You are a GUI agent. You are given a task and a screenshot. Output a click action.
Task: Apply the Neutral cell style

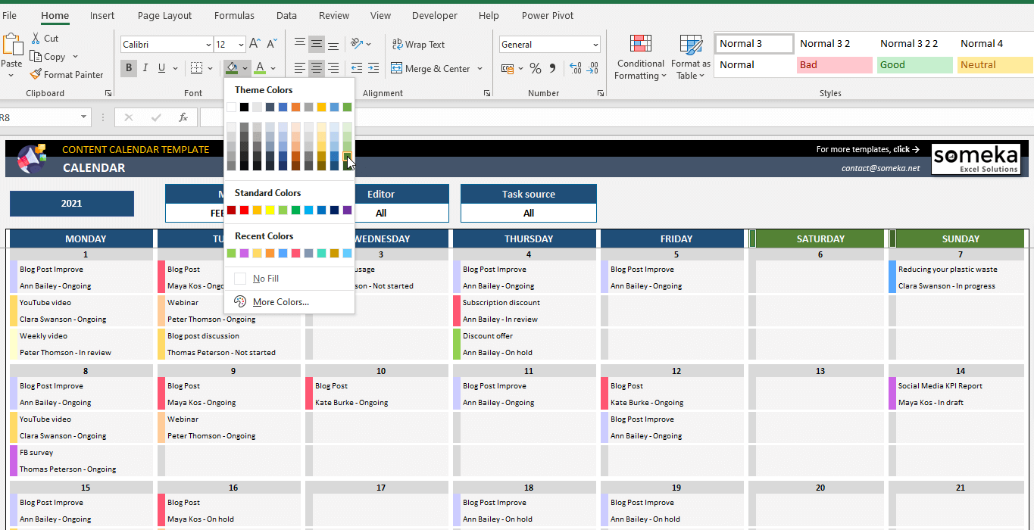pyautogui.click(x=995, y=65)
